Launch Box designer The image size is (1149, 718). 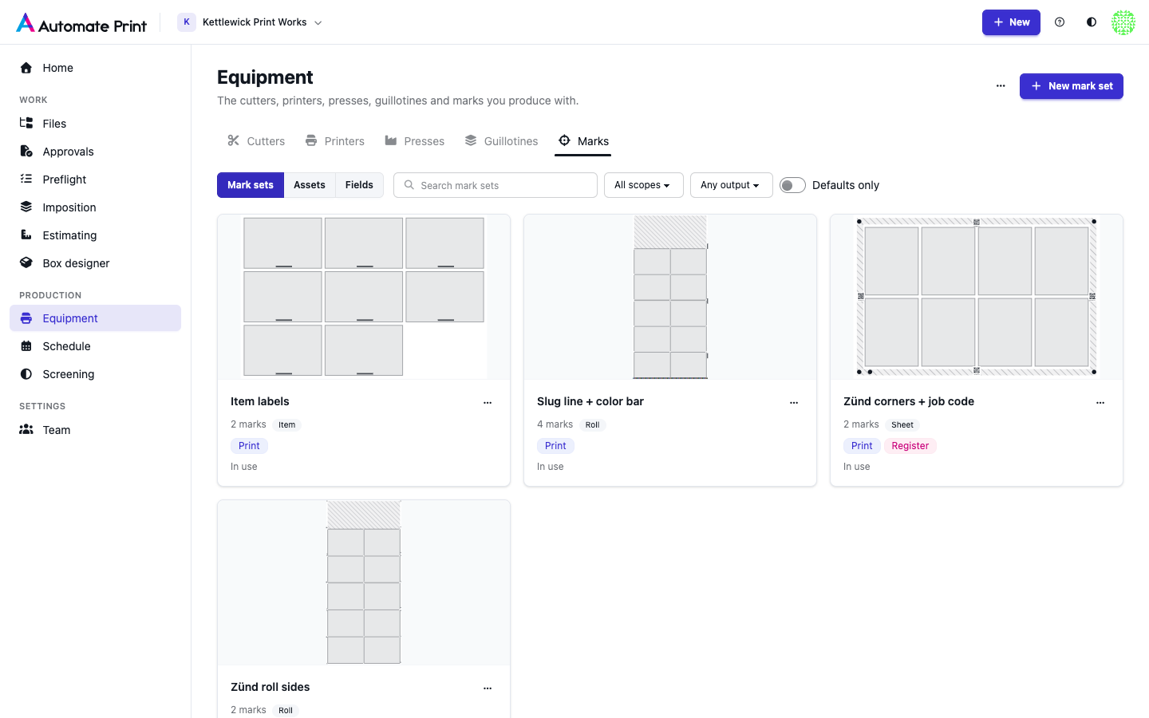95,263
